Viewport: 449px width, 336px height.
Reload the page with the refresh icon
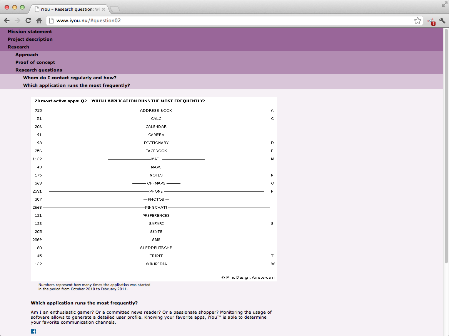point(28,21)
